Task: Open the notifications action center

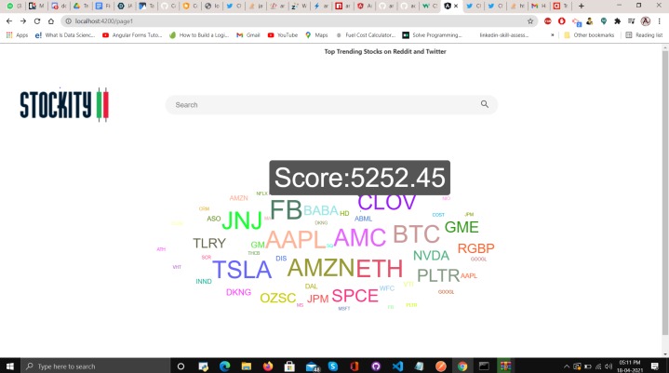Action: click(x=655, y=366)
